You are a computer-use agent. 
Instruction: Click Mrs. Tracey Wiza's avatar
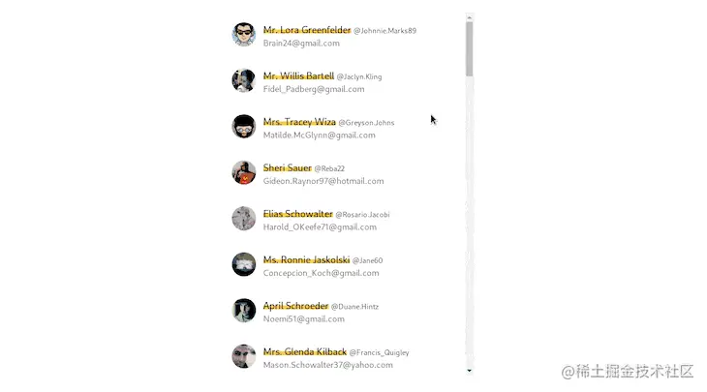pos(243,127)
